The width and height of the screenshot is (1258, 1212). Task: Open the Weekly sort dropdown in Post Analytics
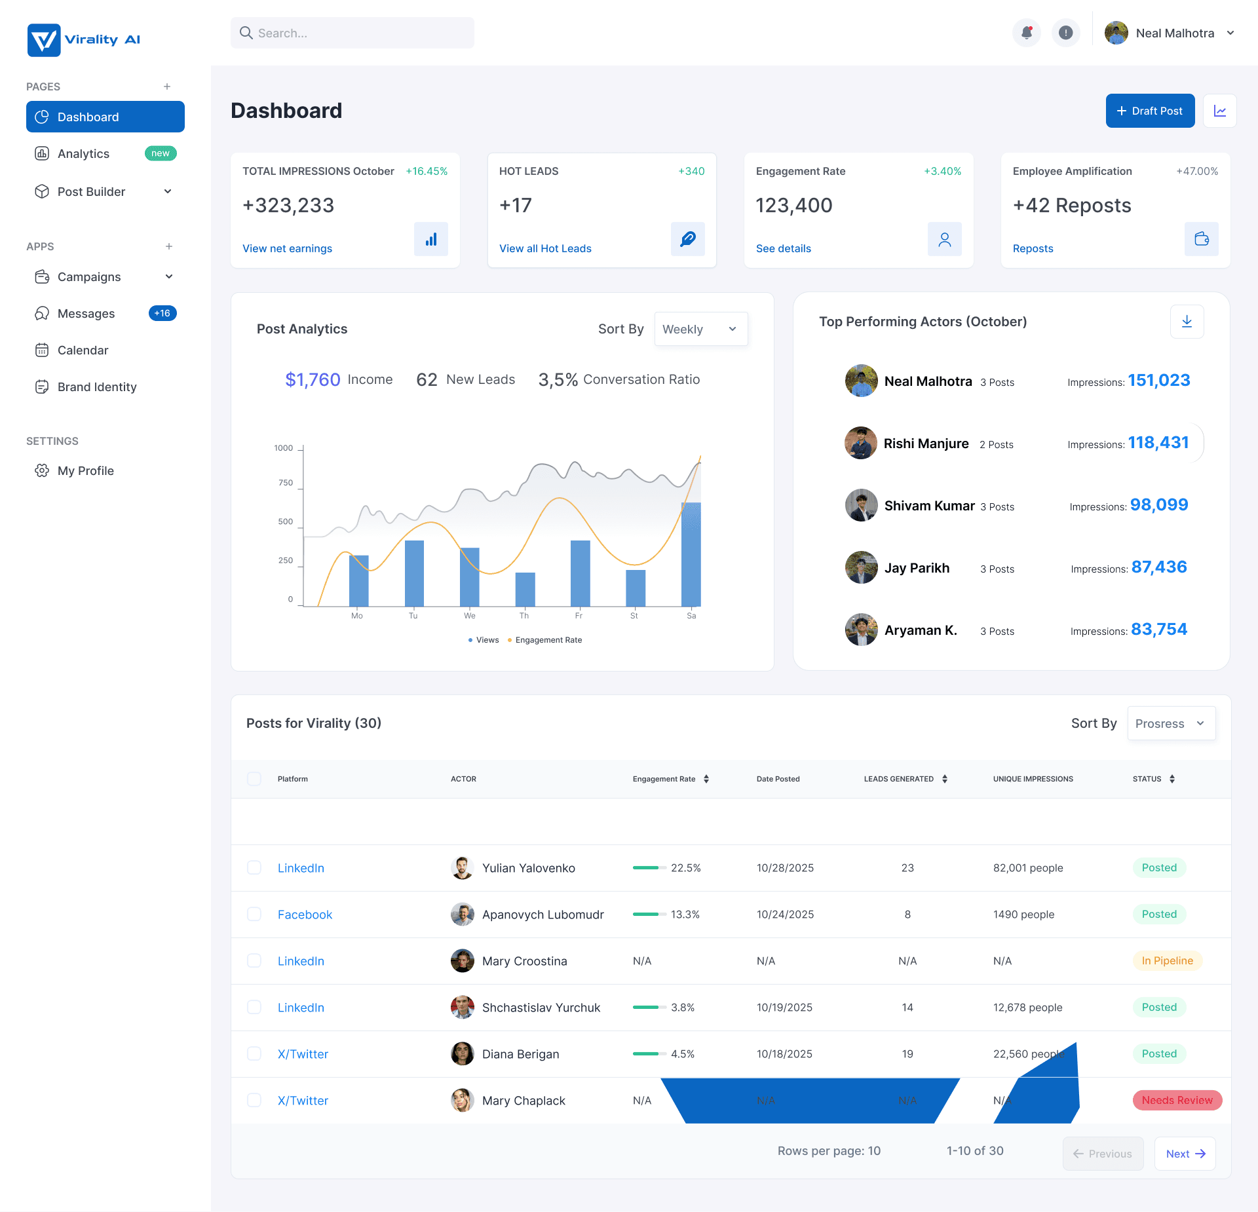tap(700, 329)
